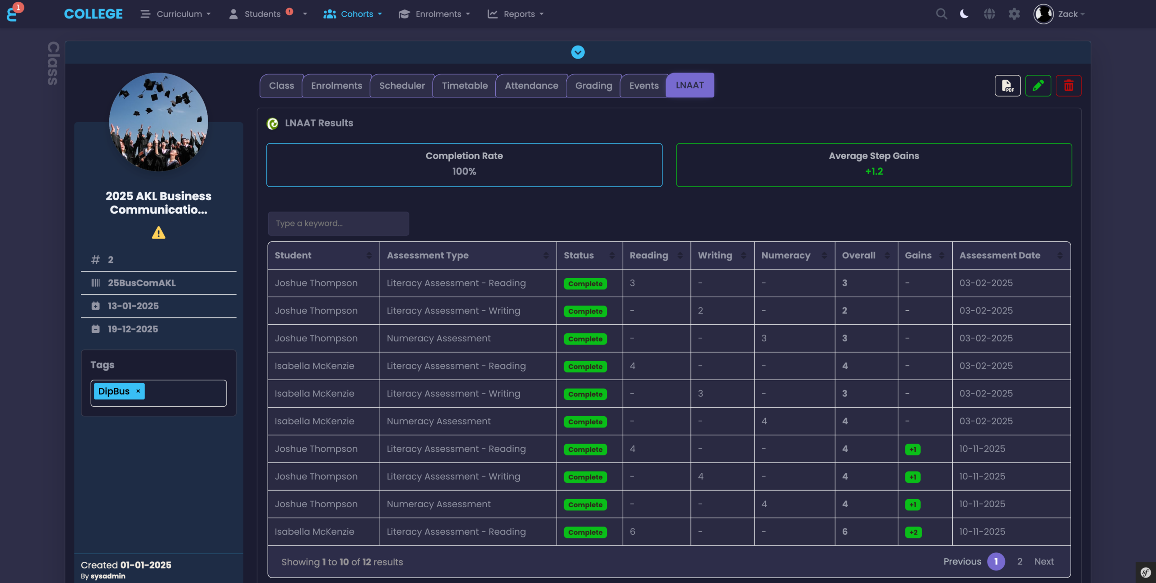Go to page 2 of results
This screenshot has height=583, width=1156.
pos(1020,561)
